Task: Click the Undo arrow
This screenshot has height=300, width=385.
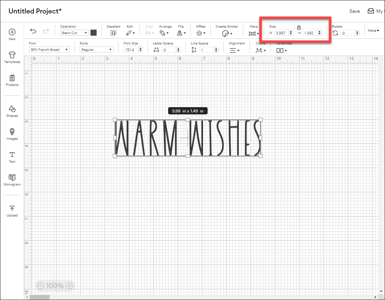Action: tap(33, 31)
